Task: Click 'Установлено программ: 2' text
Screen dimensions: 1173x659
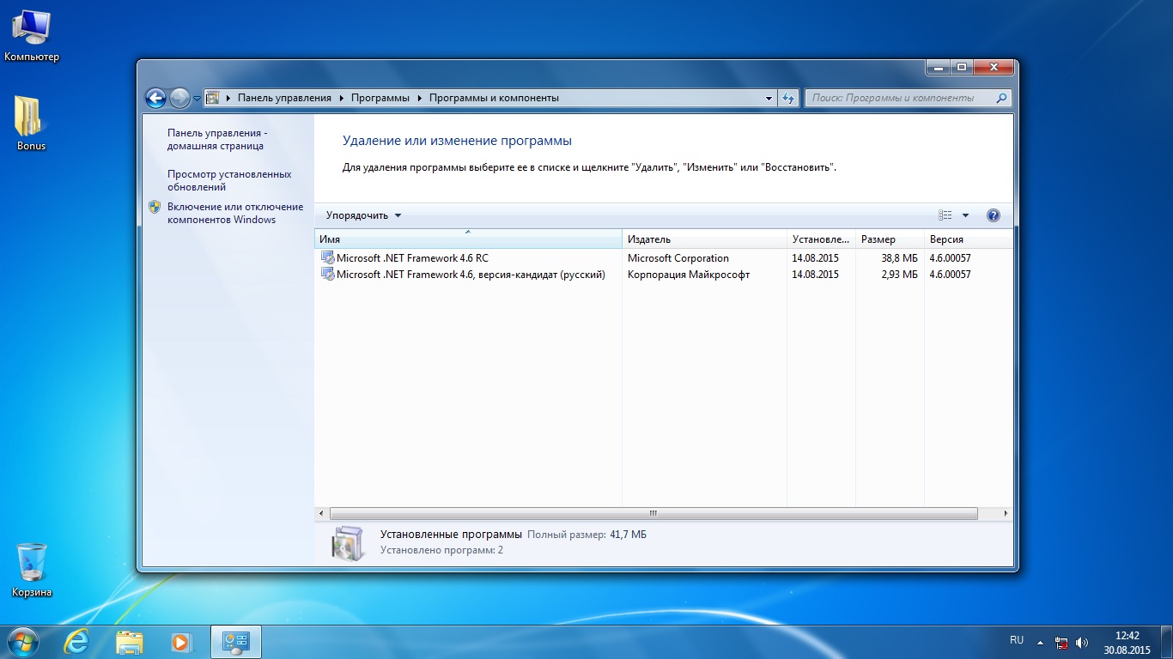Action: [x=441, y=549]
